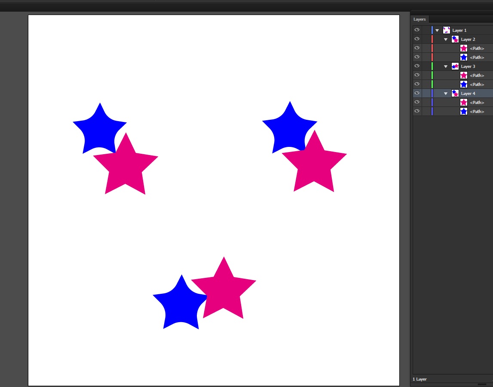
Task: Select the right pink star on canvas
Action: pyautogui.click(x=315, y=163)
